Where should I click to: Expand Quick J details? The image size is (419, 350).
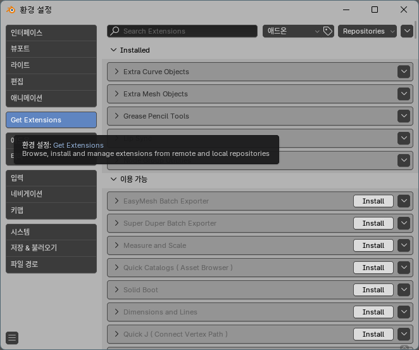(116, 334)
